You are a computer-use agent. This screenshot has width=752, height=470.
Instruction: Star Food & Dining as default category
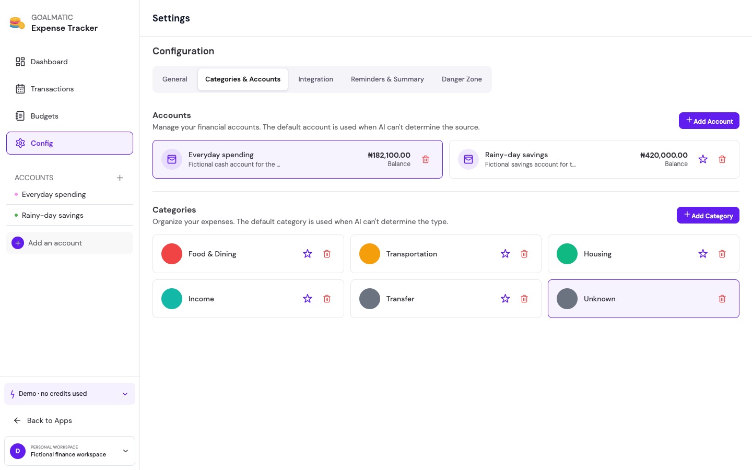[x=308, y=254]
